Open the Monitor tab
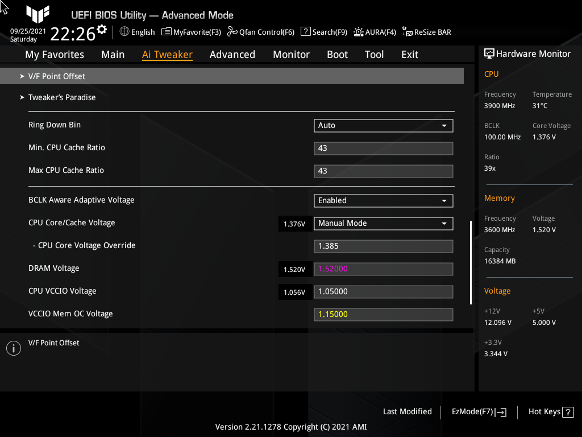Screen dimensions: 582x437 [x=291, y=55]
